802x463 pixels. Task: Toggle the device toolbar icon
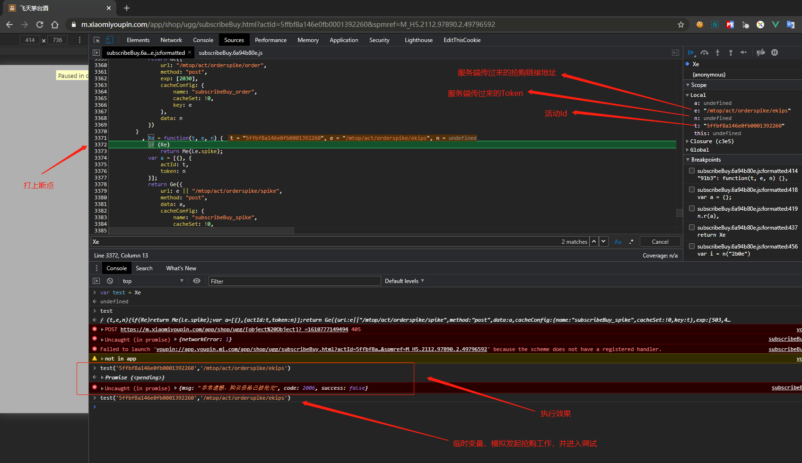point(109,40)
